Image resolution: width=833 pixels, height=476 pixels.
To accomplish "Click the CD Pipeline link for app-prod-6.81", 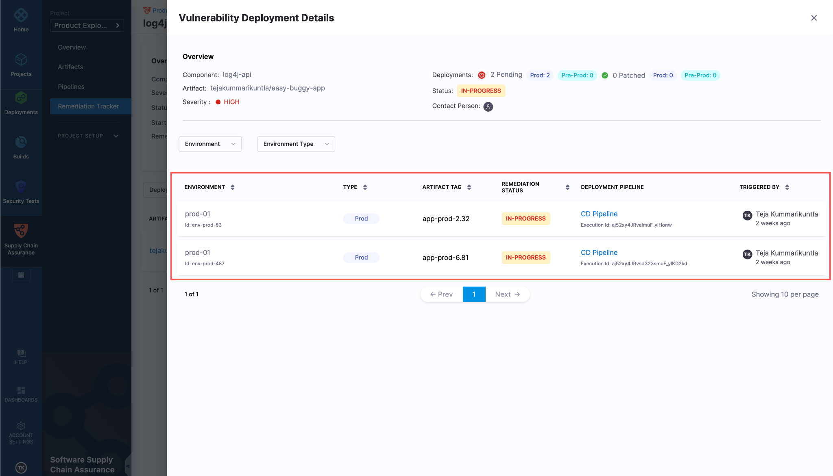I will (598, 252).
